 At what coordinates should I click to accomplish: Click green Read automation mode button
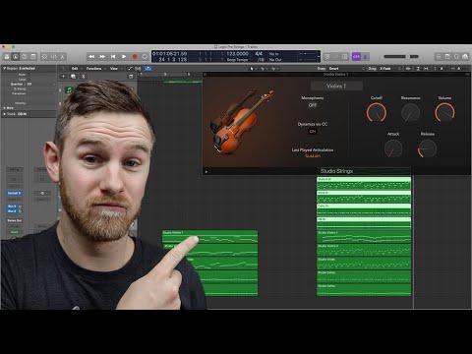click(x=14, y=232)
